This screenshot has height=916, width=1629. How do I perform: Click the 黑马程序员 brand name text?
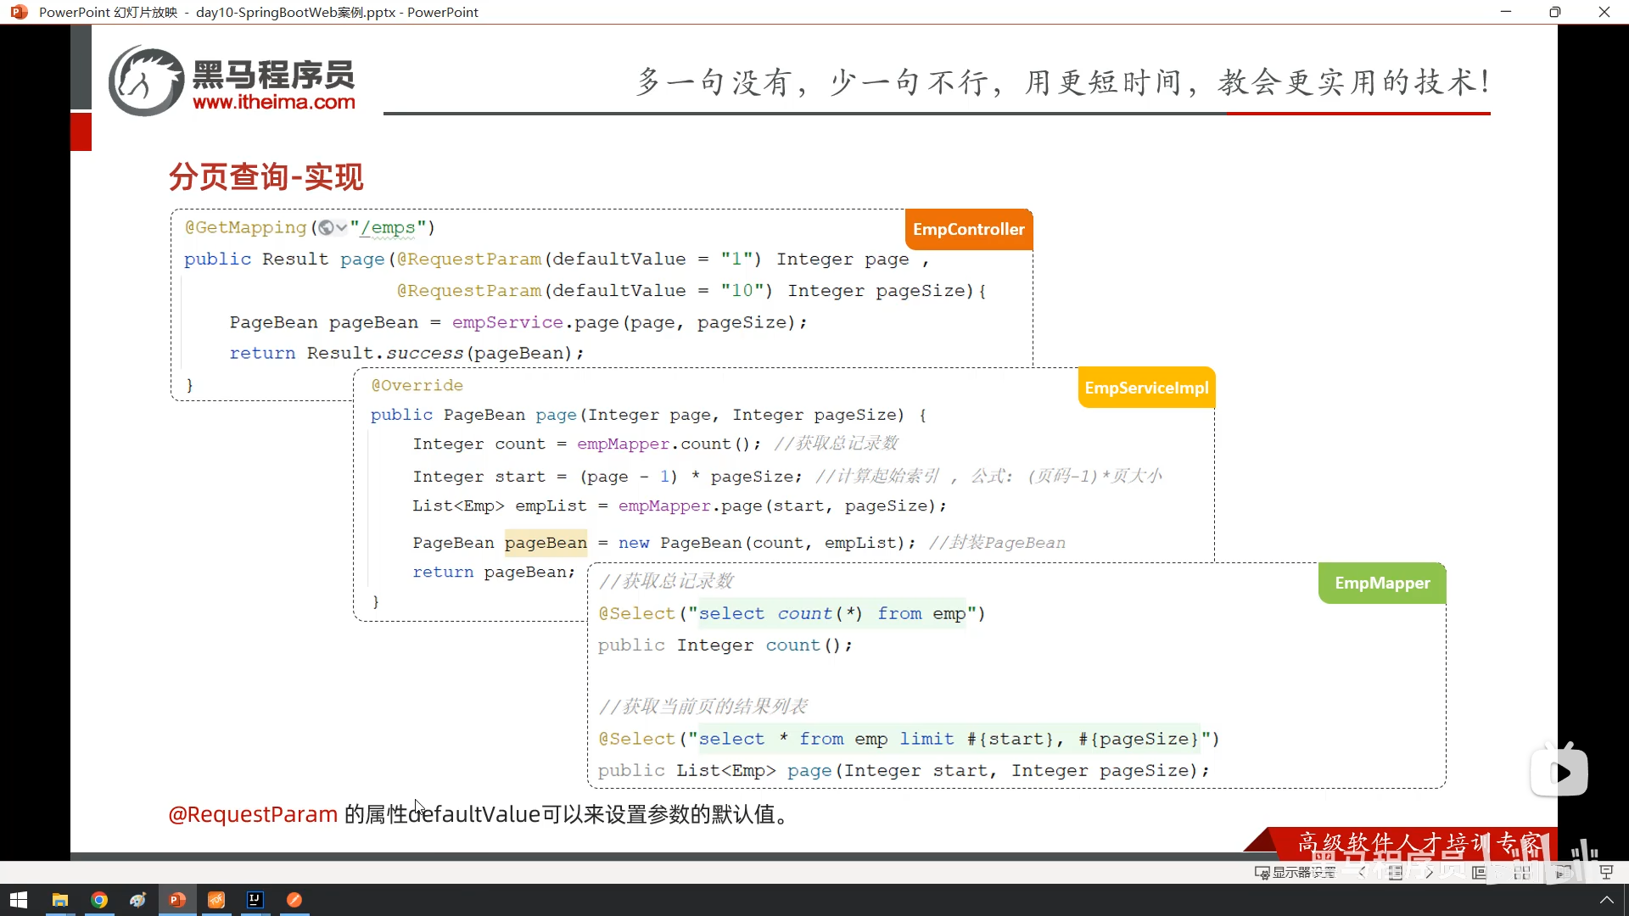tap(273, 75)
